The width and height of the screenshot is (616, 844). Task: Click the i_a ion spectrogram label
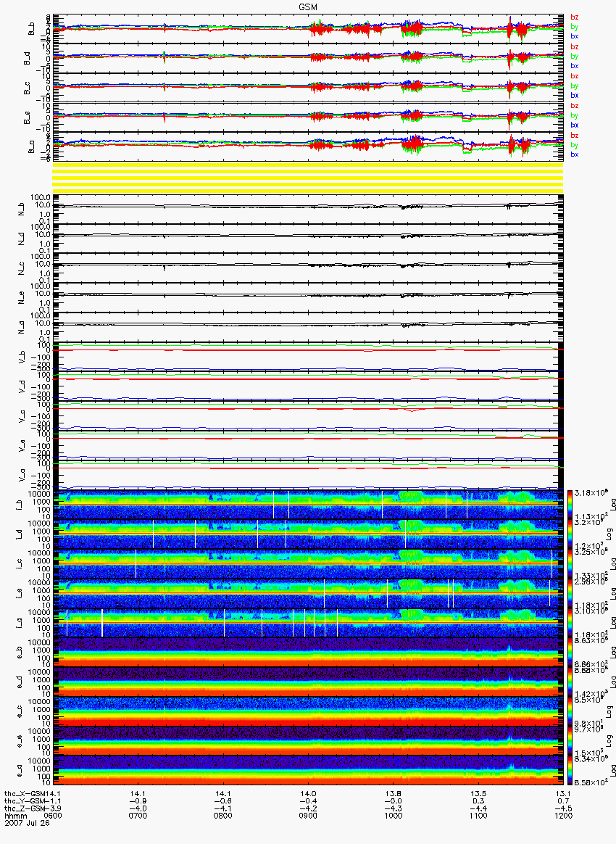point(20,624)
